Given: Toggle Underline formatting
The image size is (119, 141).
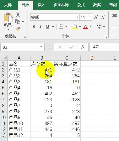Looking at the screenshot, I should point(47,27).
